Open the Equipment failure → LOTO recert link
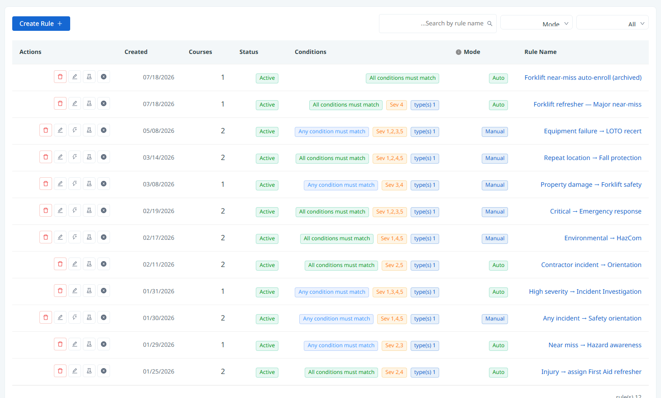 pos(593,131)
